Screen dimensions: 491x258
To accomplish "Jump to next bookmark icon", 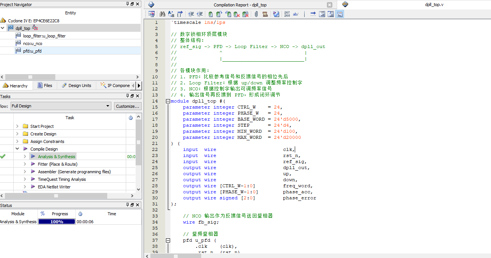I will (x=219, y=14).
